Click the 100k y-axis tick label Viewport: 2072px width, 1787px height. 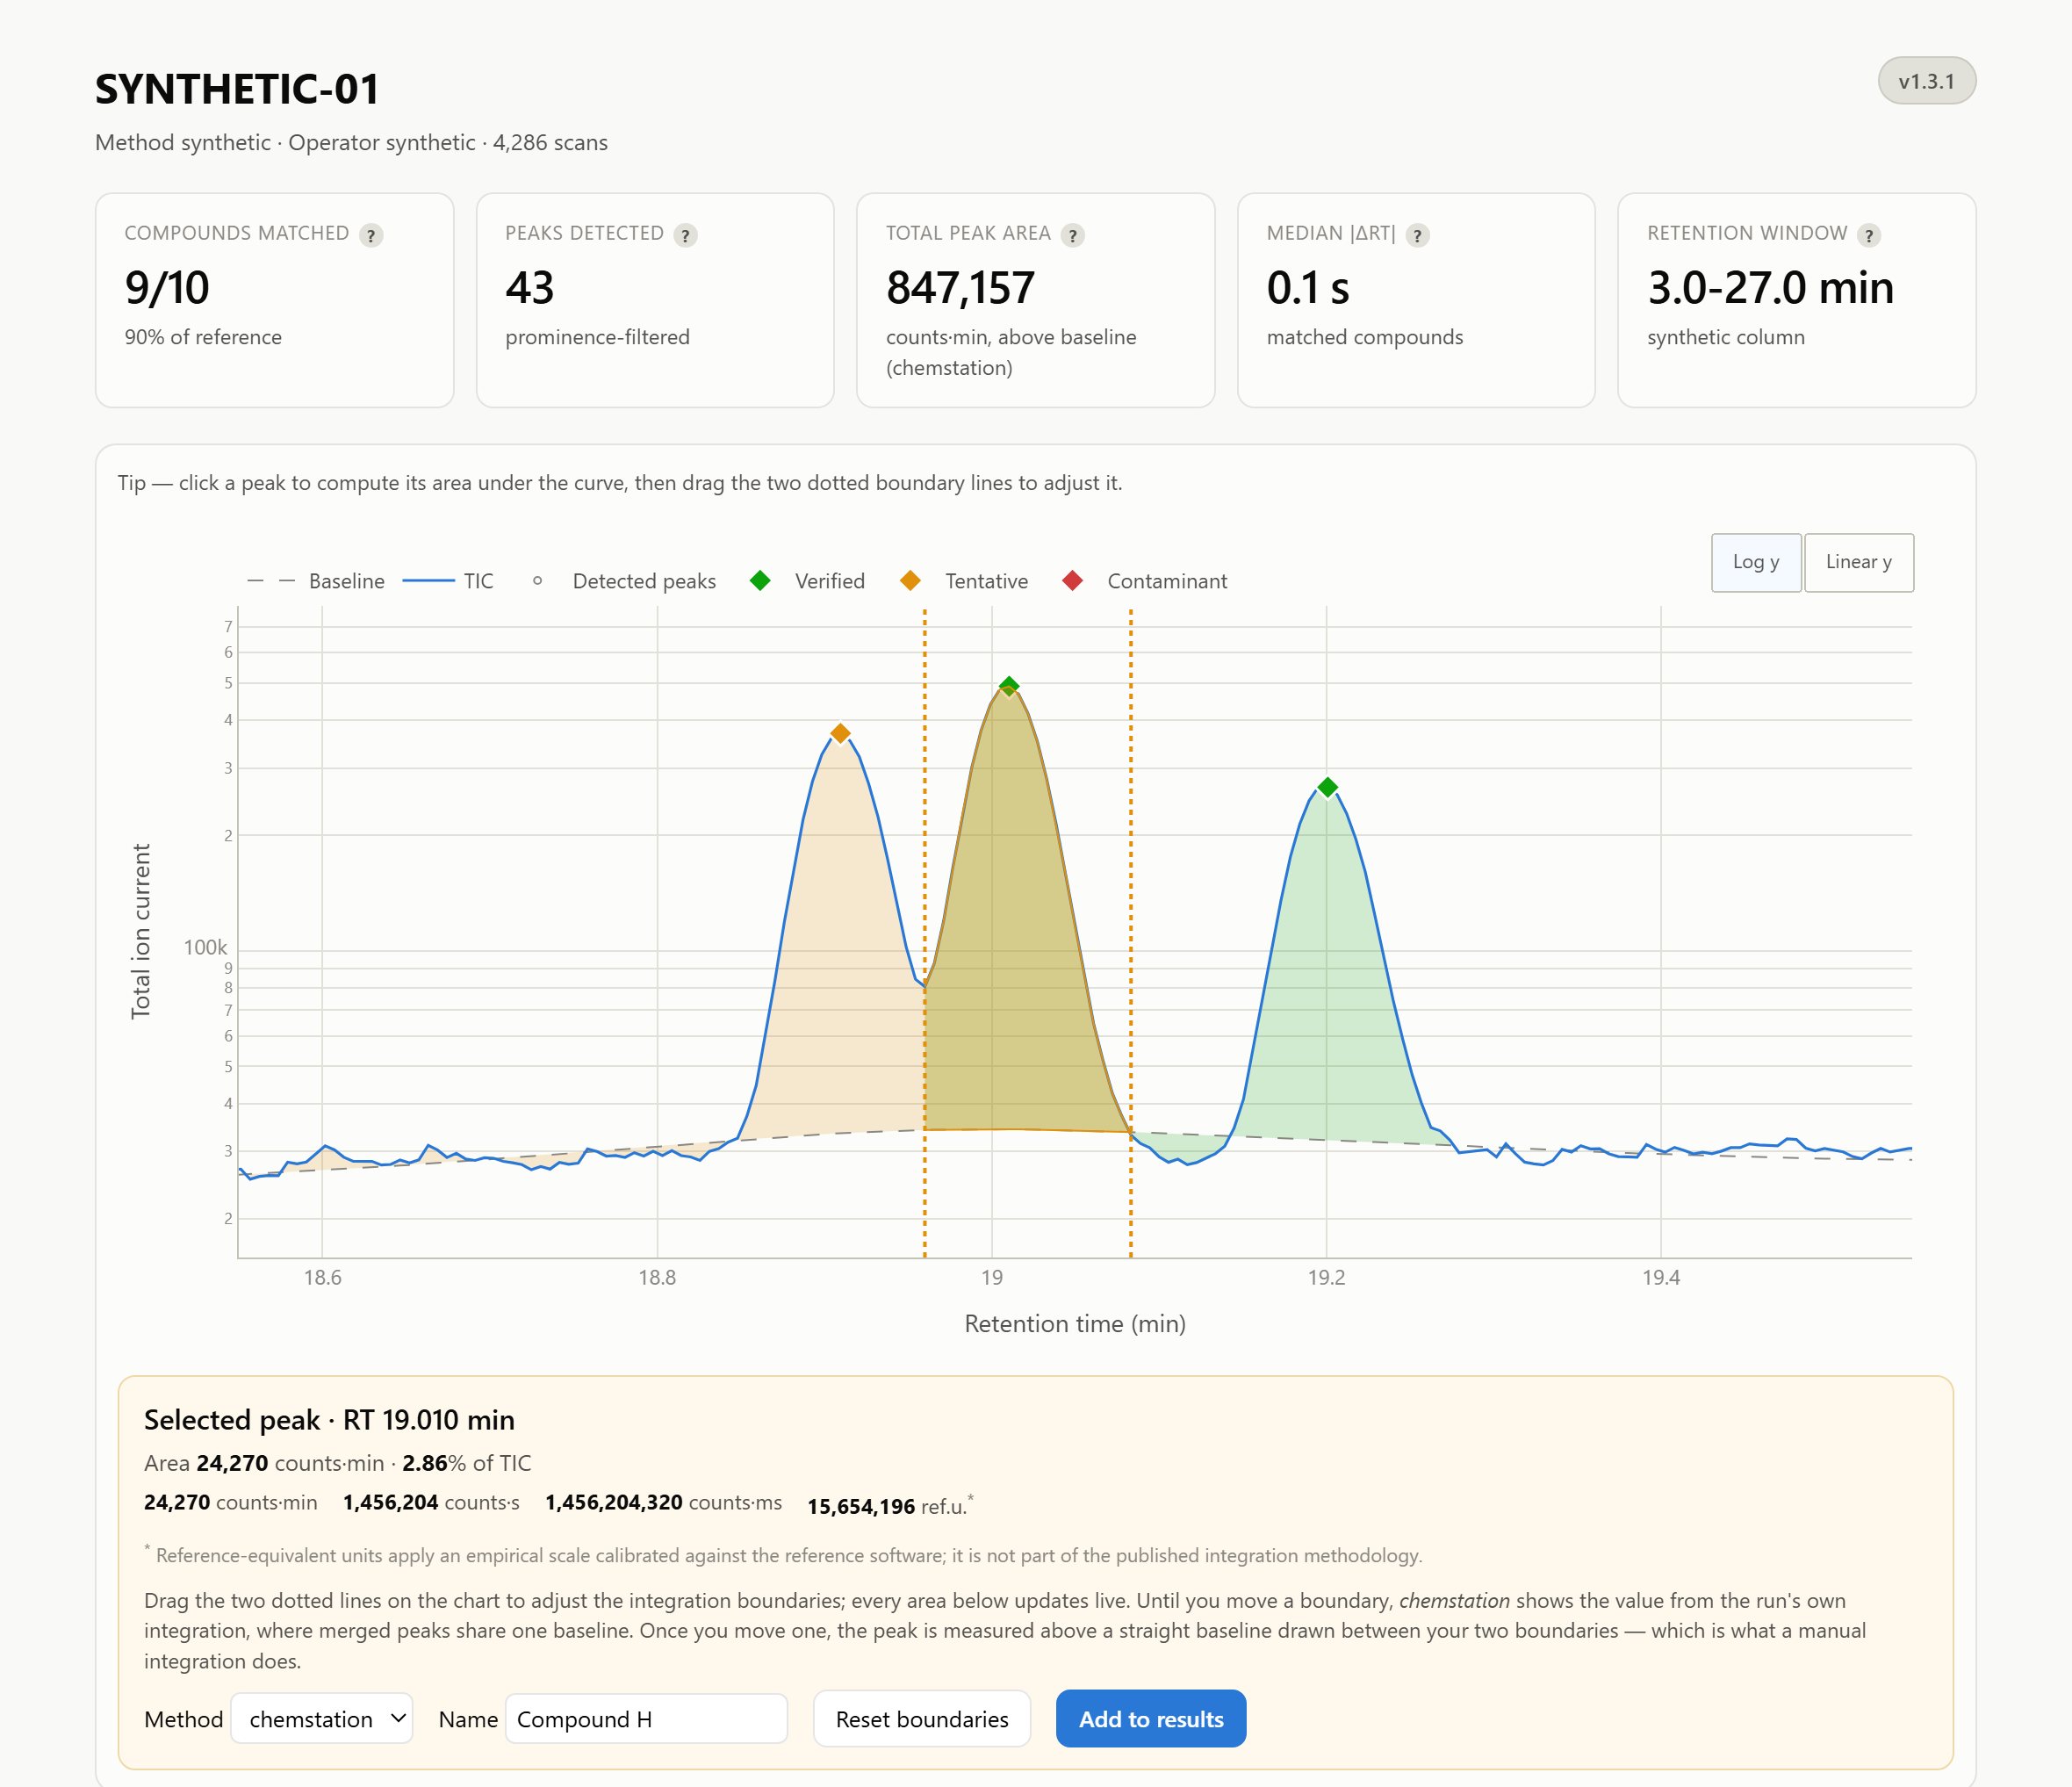(x=205, y=947)
